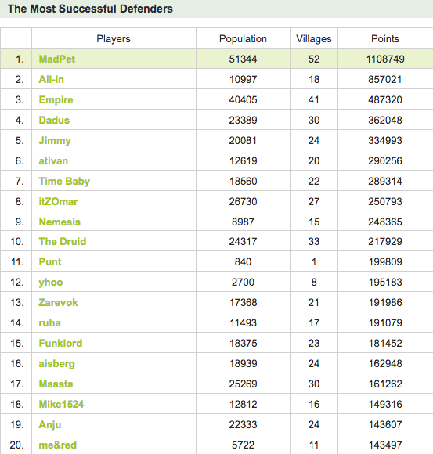
Task: Open Nemesis player profile
Action: (x=60, y=222)
